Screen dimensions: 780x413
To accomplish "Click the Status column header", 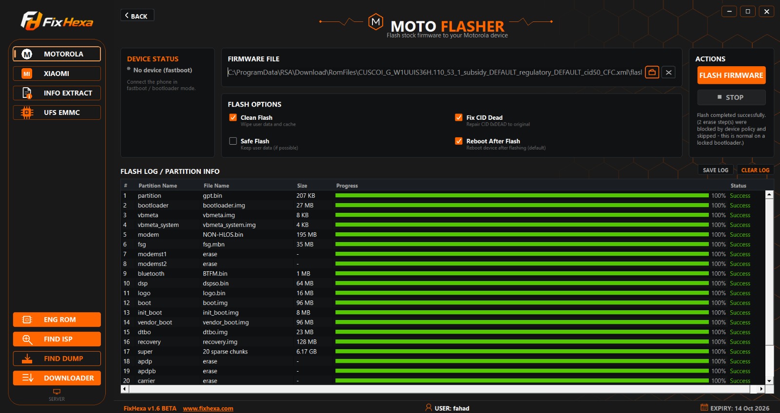I will pyautogui.click(x=738, y=186).
